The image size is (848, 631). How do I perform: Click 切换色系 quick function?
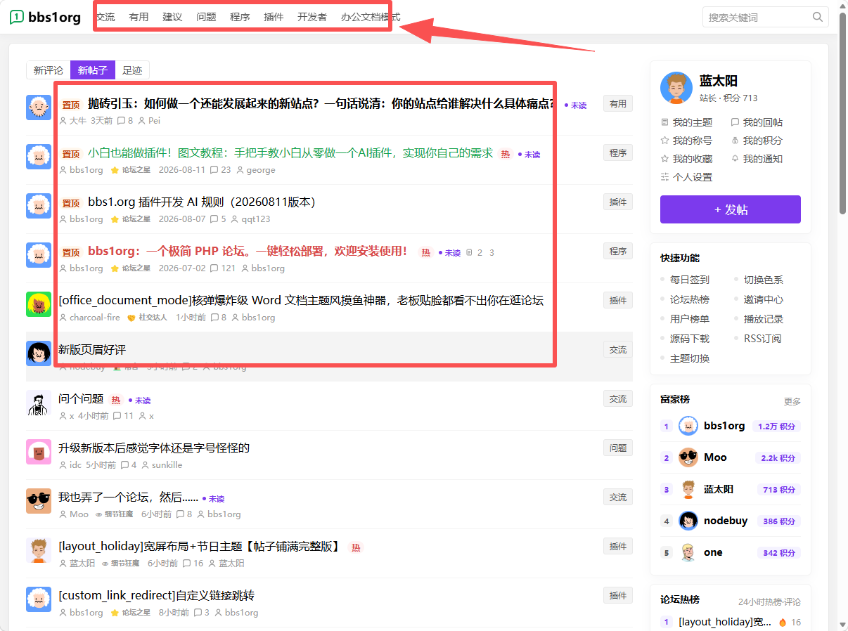pos(764,280)
